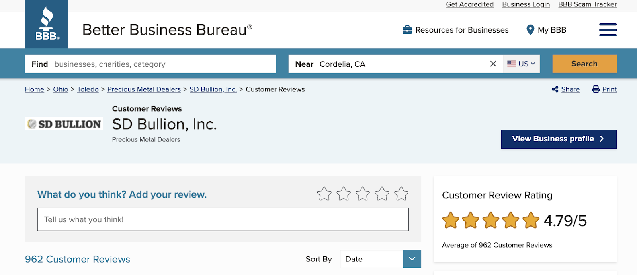Click the printer icon

[596, 89]
